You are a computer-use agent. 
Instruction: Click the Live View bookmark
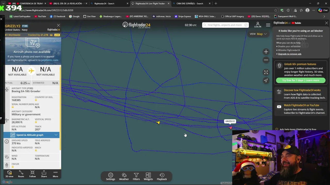89,16
